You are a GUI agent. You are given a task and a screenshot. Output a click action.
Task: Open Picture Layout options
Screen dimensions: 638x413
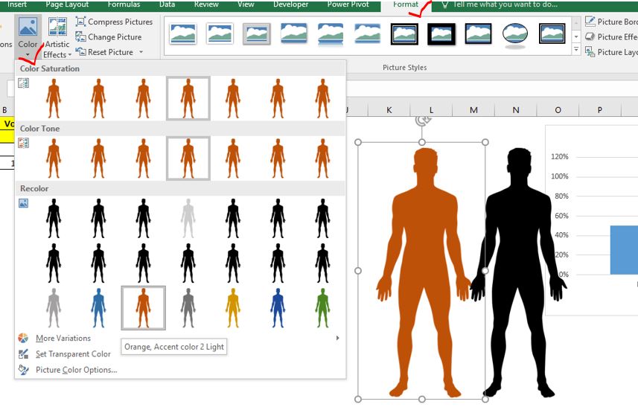pyautogui.click(x=611, y=52)
